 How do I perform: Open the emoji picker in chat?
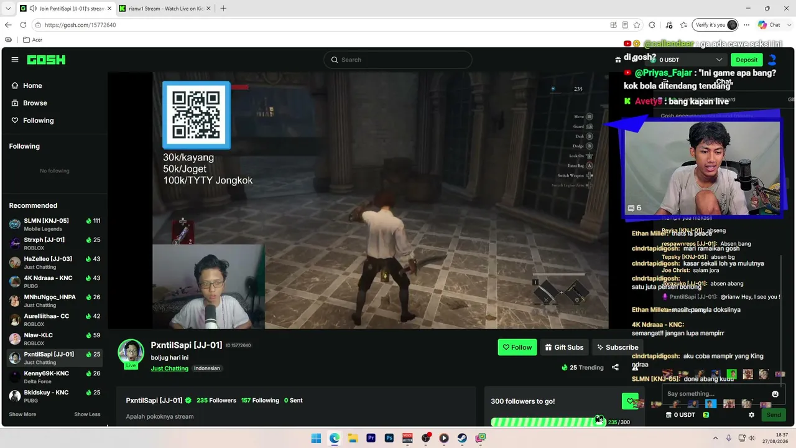[775, 394]
